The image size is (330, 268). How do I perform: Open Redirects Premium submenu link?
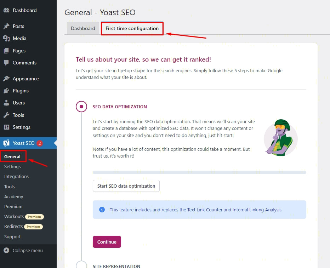[13, 226]
